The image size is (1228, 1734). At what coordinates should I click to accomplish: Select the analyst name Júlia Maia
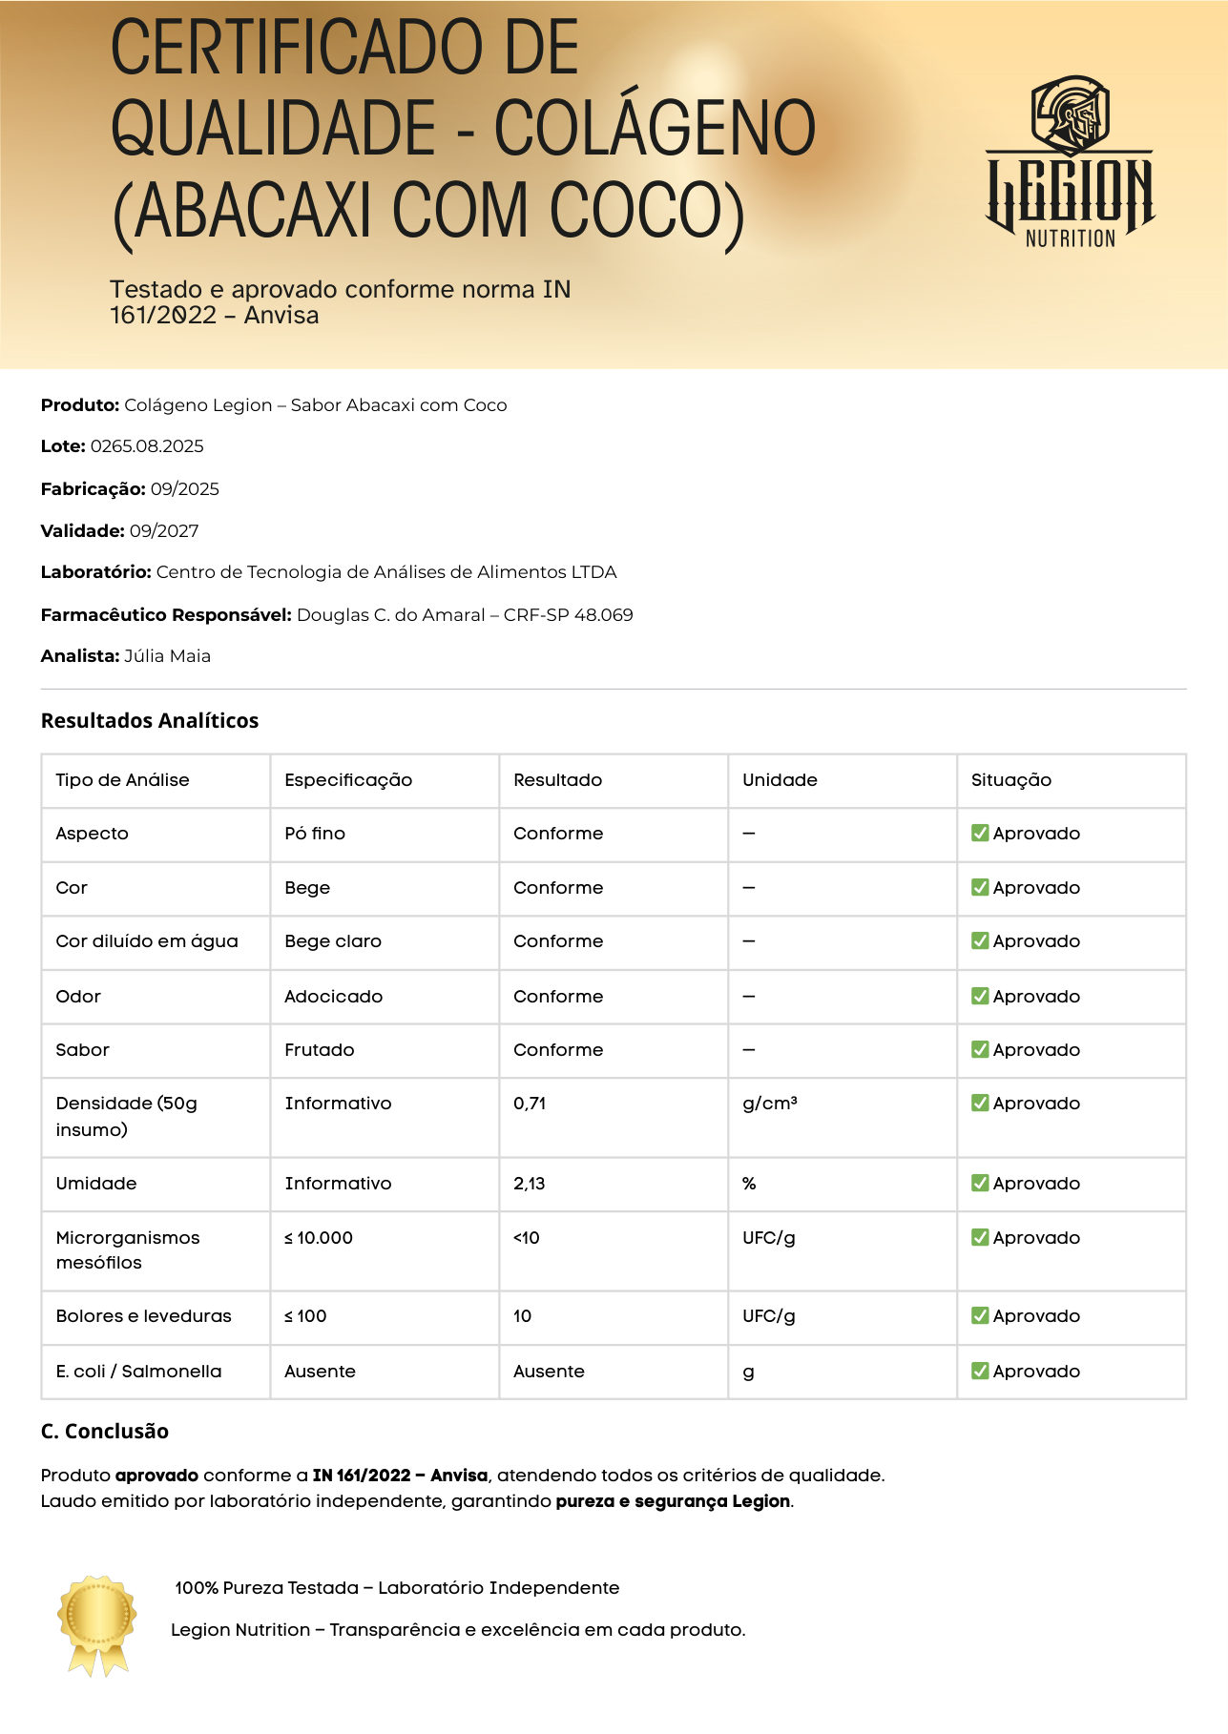coord(168,656)
